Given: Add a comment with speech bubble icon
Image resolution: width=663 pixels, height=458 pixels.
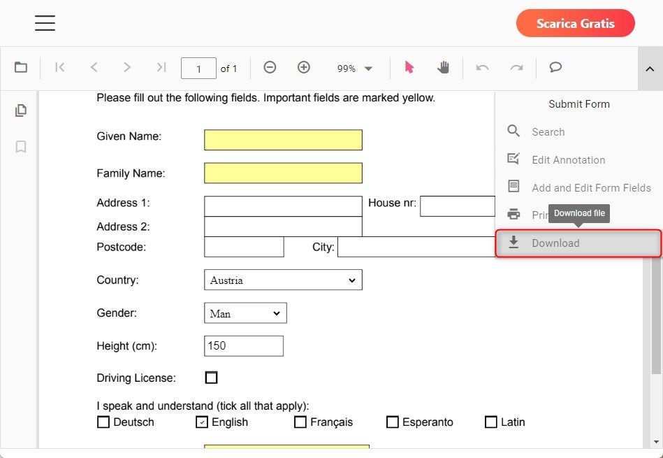Looking at the screenshot, I should (555, 68).
